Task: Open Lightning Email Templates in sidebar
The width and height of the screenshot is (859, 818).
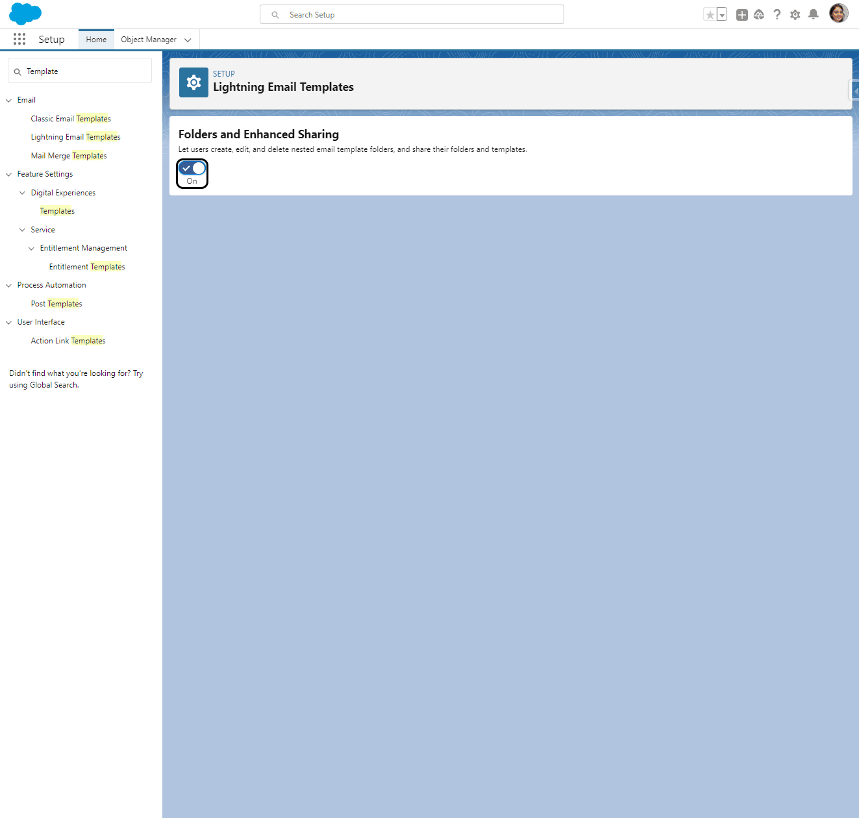Action: [x=75, y=137]
